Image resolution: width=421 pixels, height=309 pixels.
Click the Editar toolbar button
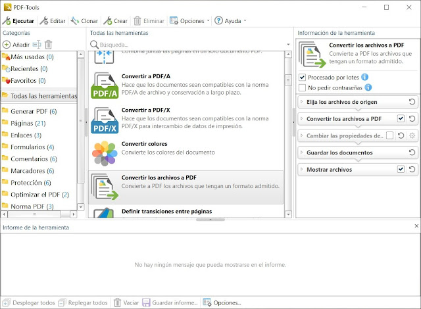[x=53, y=21]
